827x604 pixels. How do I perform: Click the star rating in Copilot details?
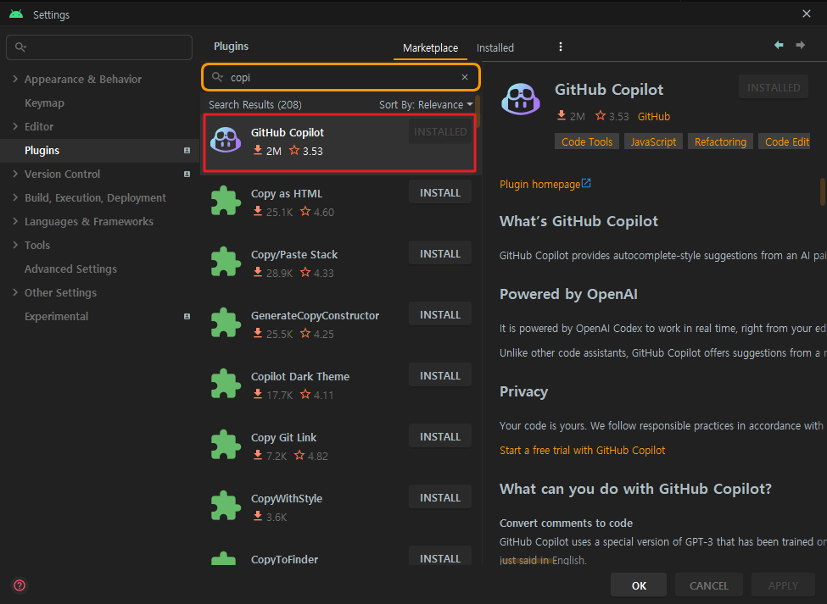pyautogui.click(x=612, y=116)
